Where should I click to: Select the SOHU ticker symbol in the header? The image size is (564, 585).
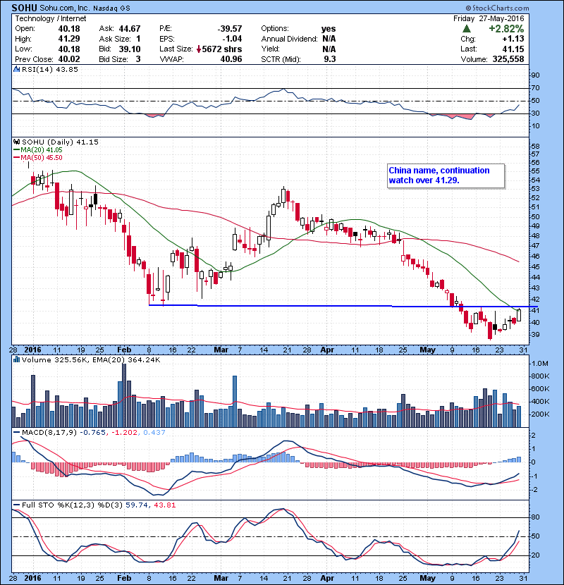coord(24,8)
